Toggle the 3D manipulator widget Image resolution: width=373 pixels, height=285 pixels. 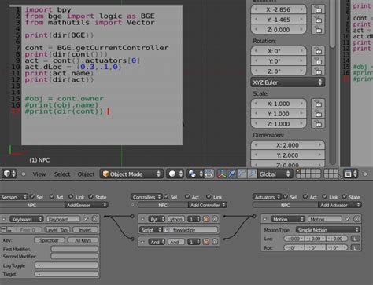[x=222, y=174]
